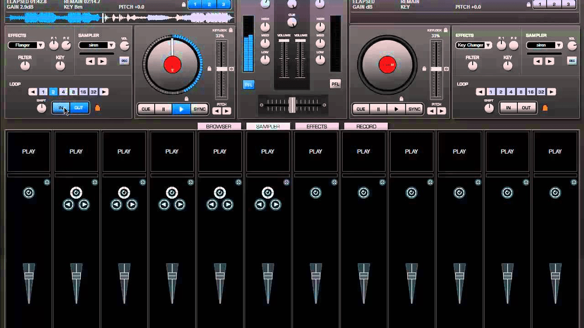This screenshot has width=584, height=328.
Task: Click padlock beside left deck hot cues
Action: pos(183,4)
